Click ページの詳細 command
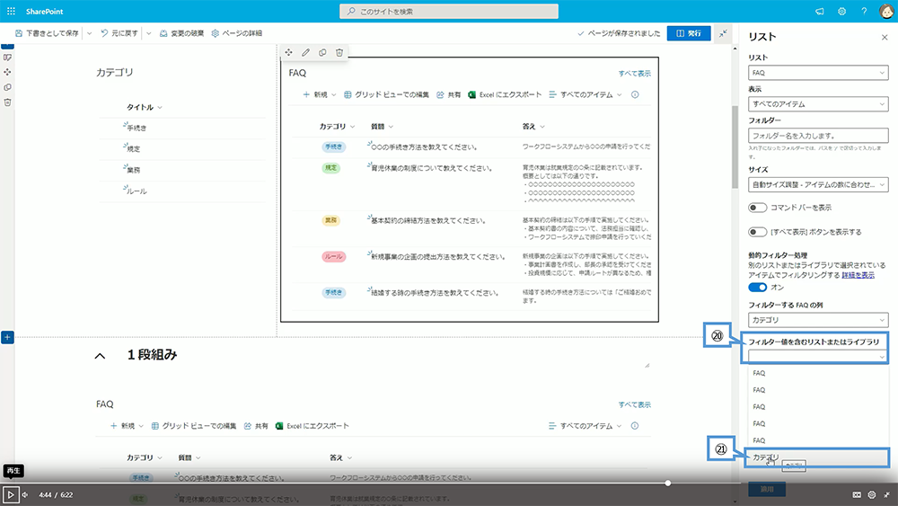The width and height of the screenshot is (898, 506). pos(236,33)
